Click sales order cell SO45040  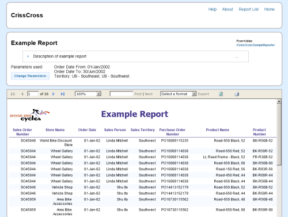[28, 140]
